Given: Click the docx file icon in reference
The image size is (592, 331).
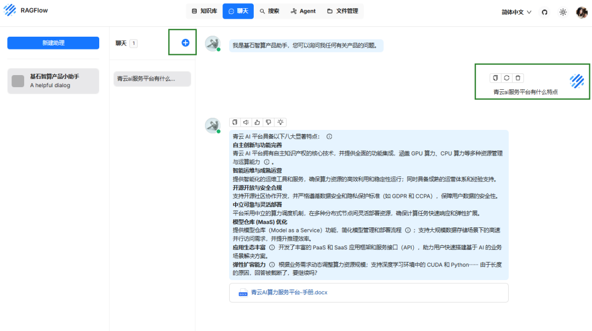Looking at the screenshot, I should click(x=243, y=293).
